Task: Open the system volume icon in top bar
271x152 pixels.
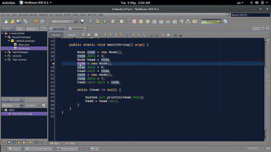Action: [257, 3]
